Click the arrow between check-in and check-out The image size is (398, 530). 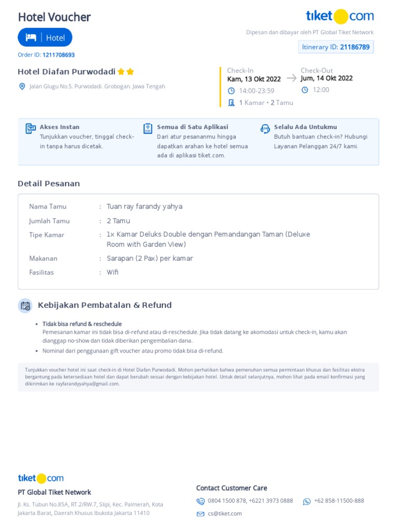[x=291, y=78]
